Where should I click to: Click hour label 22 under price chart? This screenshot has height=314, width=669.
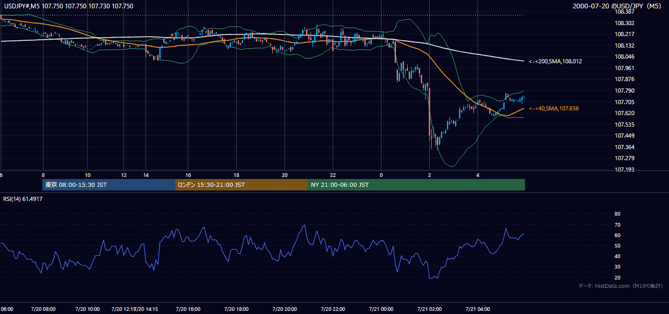[333, 175]
